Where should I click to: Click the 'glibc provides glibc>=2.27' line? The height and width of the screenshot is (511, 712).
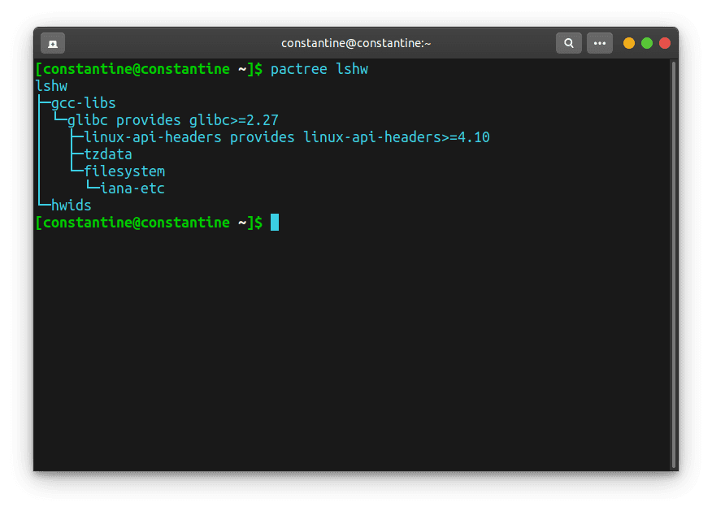(172, 120)
